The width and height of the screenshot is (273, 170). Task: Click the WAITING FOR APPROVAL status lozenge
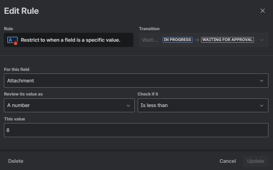click(227, 40)
